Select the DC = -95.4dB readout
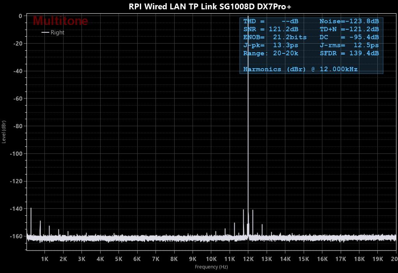 coord(349,37)
